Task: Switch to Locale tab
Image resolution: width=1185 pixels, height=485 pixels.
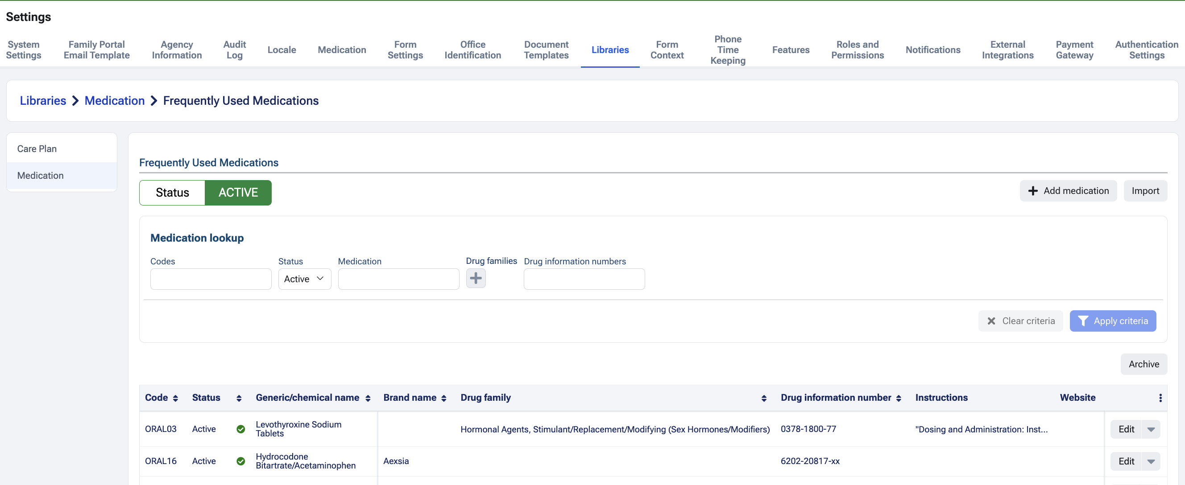Action: (282, 49)
